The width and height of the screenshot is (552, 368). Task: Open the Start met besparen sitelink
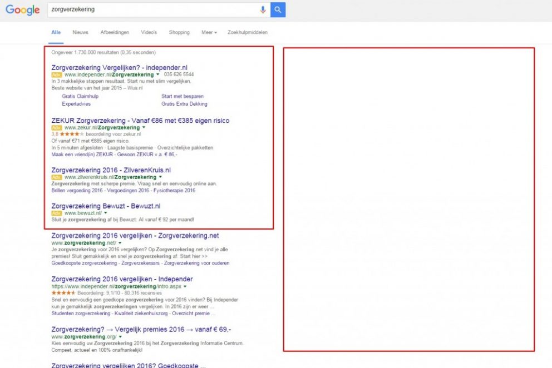(183, 96)
